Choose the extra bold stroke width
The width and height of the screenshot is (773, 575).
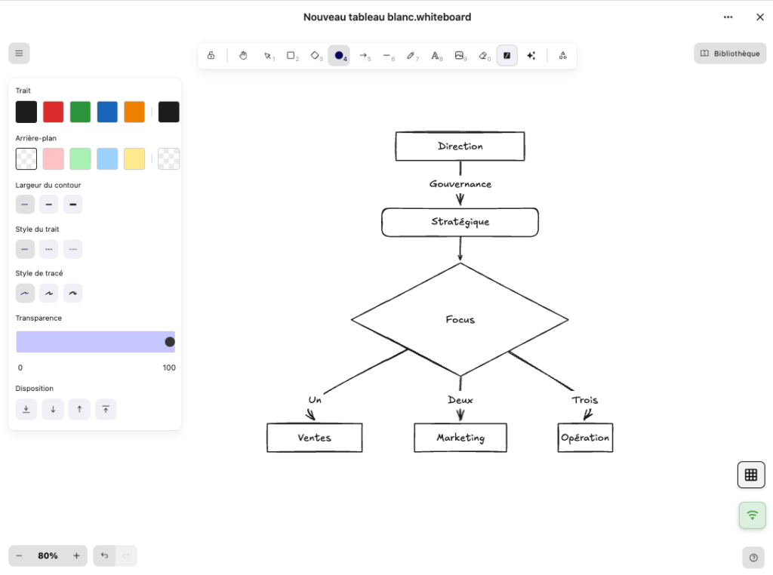tap(72, 204)
